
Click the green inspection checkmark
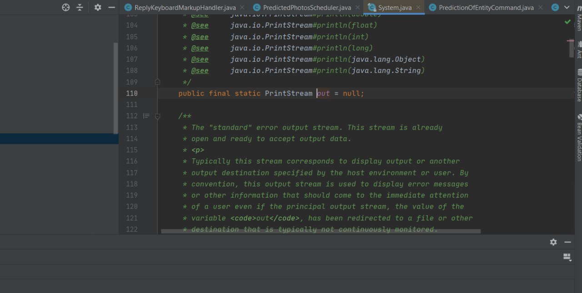[567, 21]
